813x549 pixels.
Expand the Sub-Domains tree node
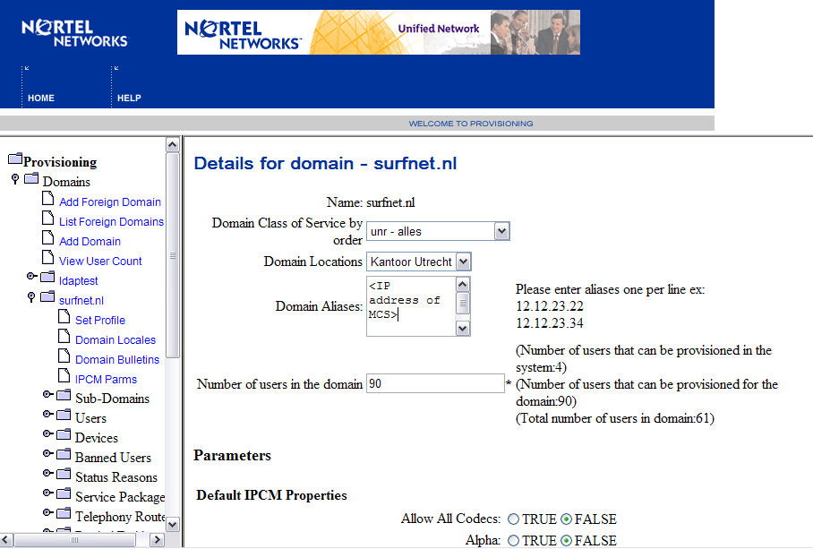click(x=47, y=395)
